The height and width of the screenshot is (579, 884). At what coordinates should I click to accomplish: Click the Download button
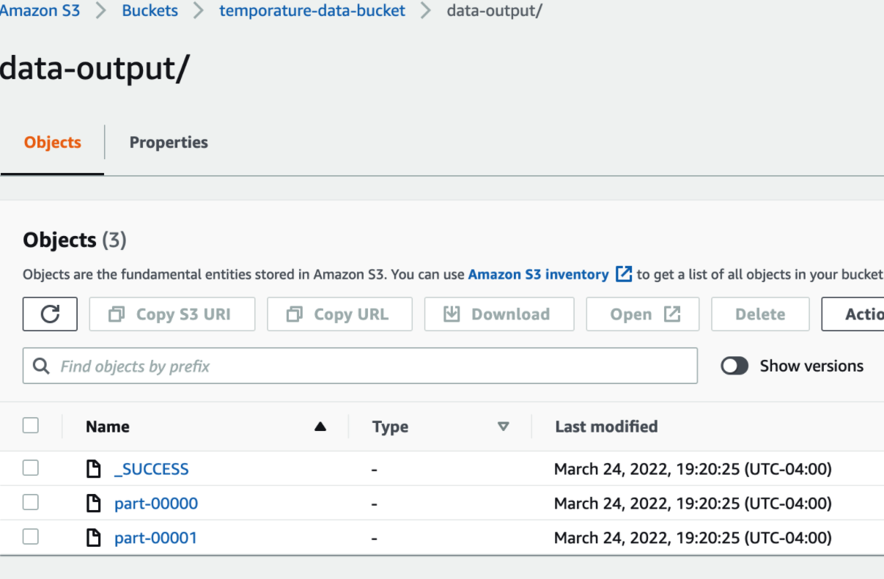click(x=499, y=314)
